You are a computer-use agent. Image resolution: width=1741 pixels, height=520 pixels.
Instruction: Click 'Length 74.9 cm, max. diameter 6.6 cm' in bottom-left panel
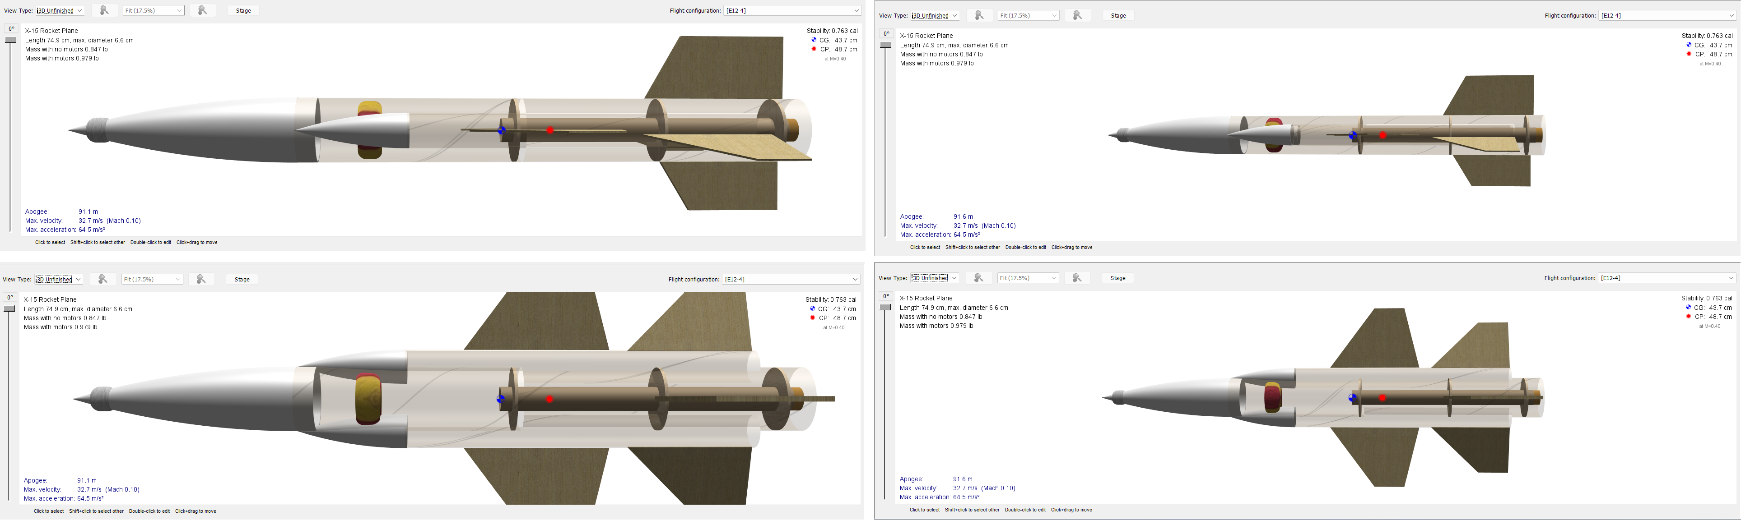[x=78, y=308]
